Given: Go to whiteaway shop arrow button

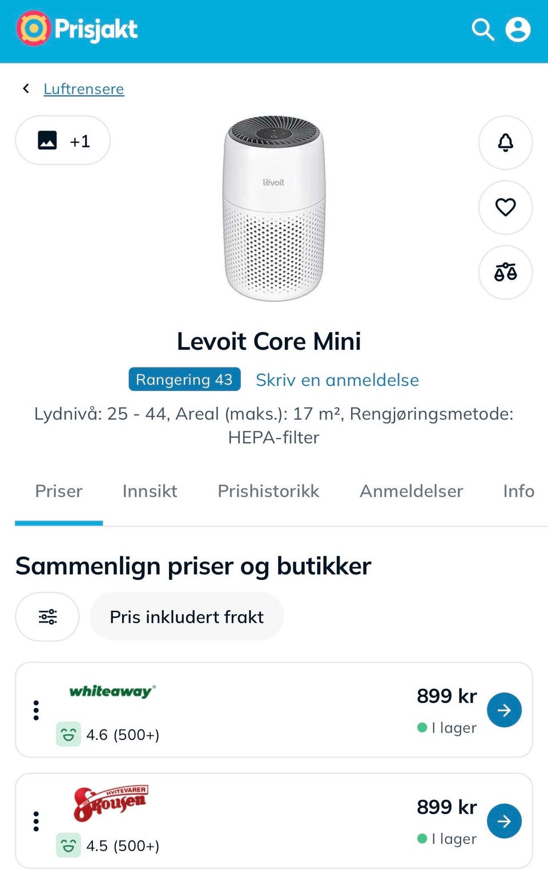Looking at the screenshot, I should [x=504, y=710].
